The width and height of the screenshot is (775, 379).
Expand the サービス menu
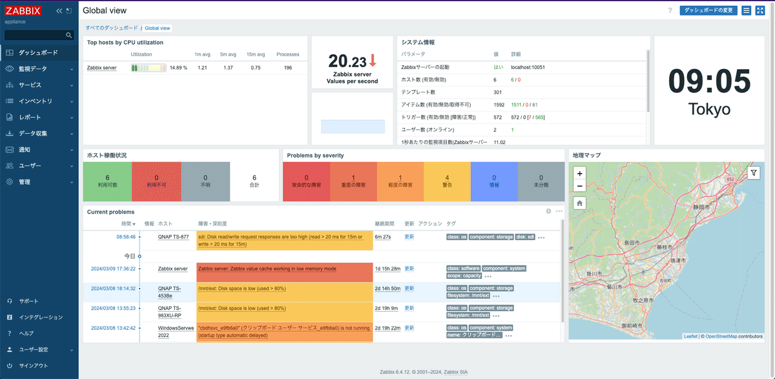pyautogui.click(x=39, y=85)
